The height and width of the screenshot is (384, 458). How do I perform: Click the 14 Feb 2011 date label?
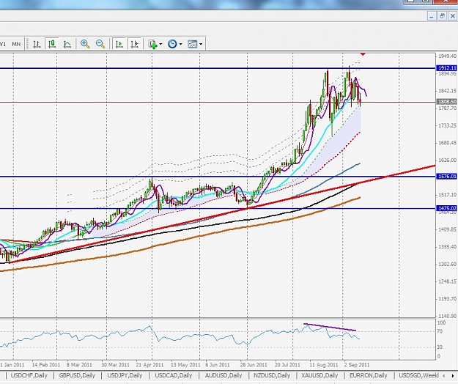click(46, 365)
